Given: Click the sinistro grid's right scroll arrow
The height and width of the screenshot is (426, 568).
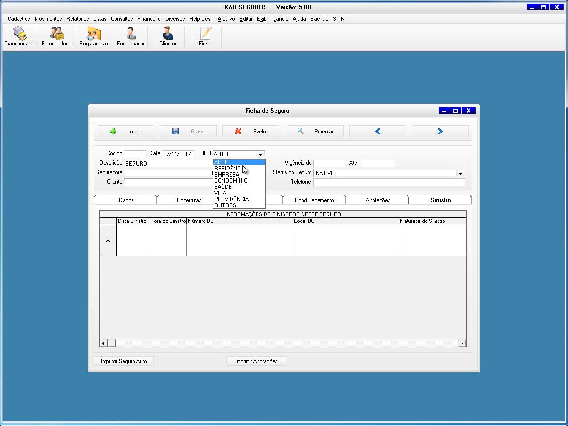Looking at the screenshot, I should [462, 343].
